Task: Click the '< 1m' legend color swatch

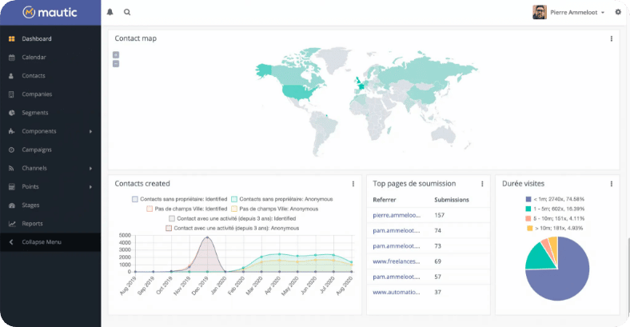Action: point(528,199)
